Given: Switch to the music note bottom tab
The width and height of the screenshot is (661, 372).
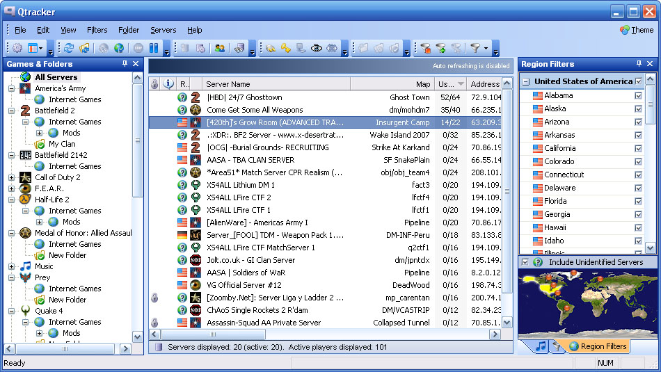Looking at the screenshot, I should 541,346.
